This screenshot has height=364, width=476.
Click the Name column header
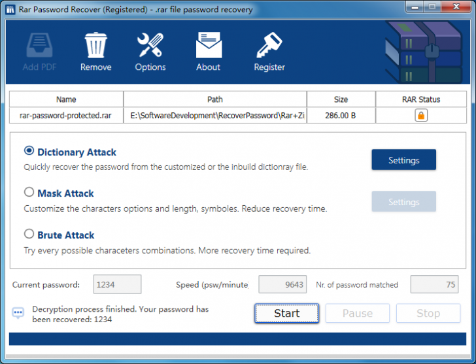coord(66,99)
